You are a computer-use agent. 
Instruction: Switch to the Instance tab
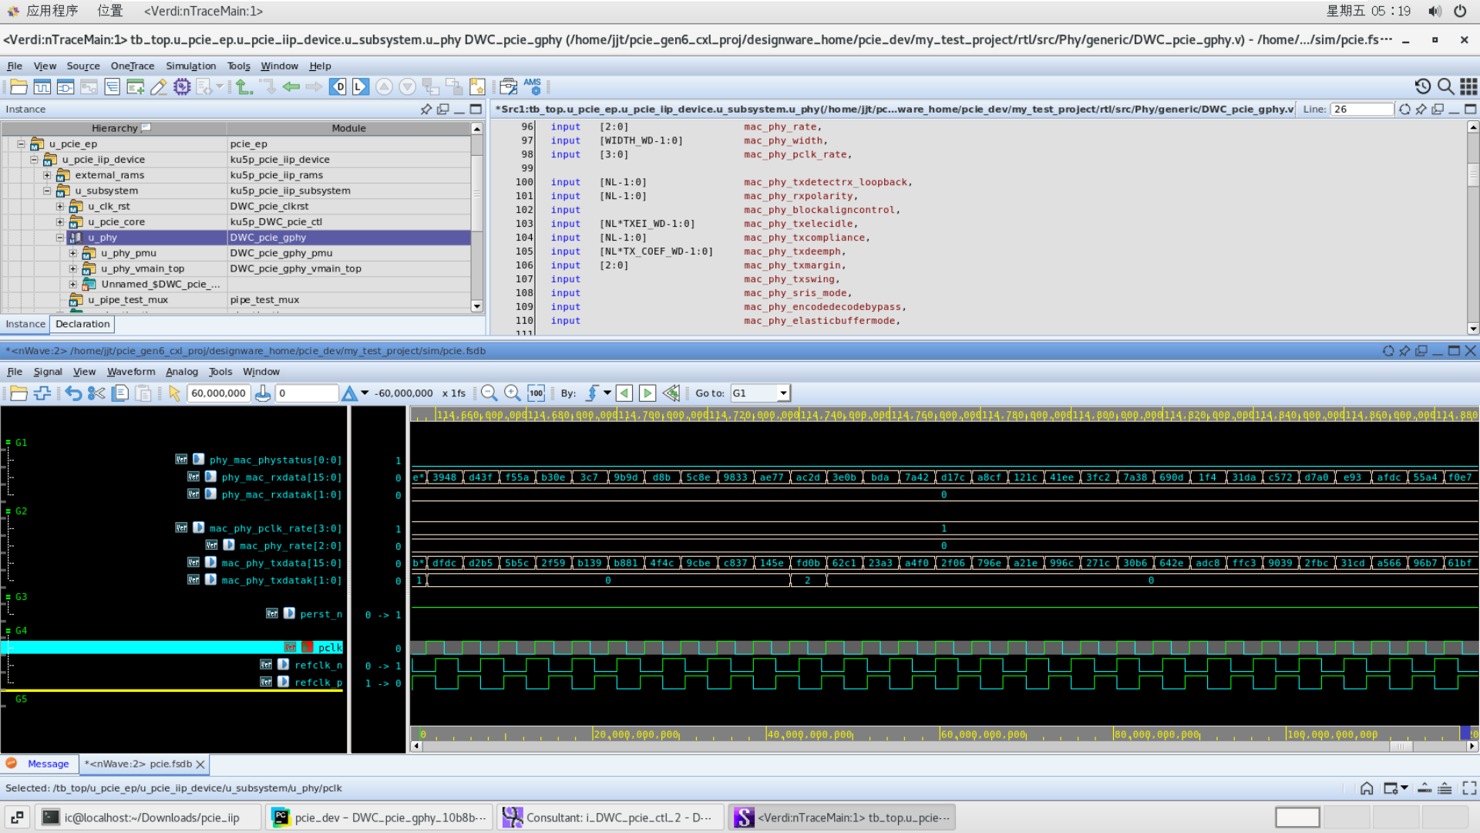(25, 324)
